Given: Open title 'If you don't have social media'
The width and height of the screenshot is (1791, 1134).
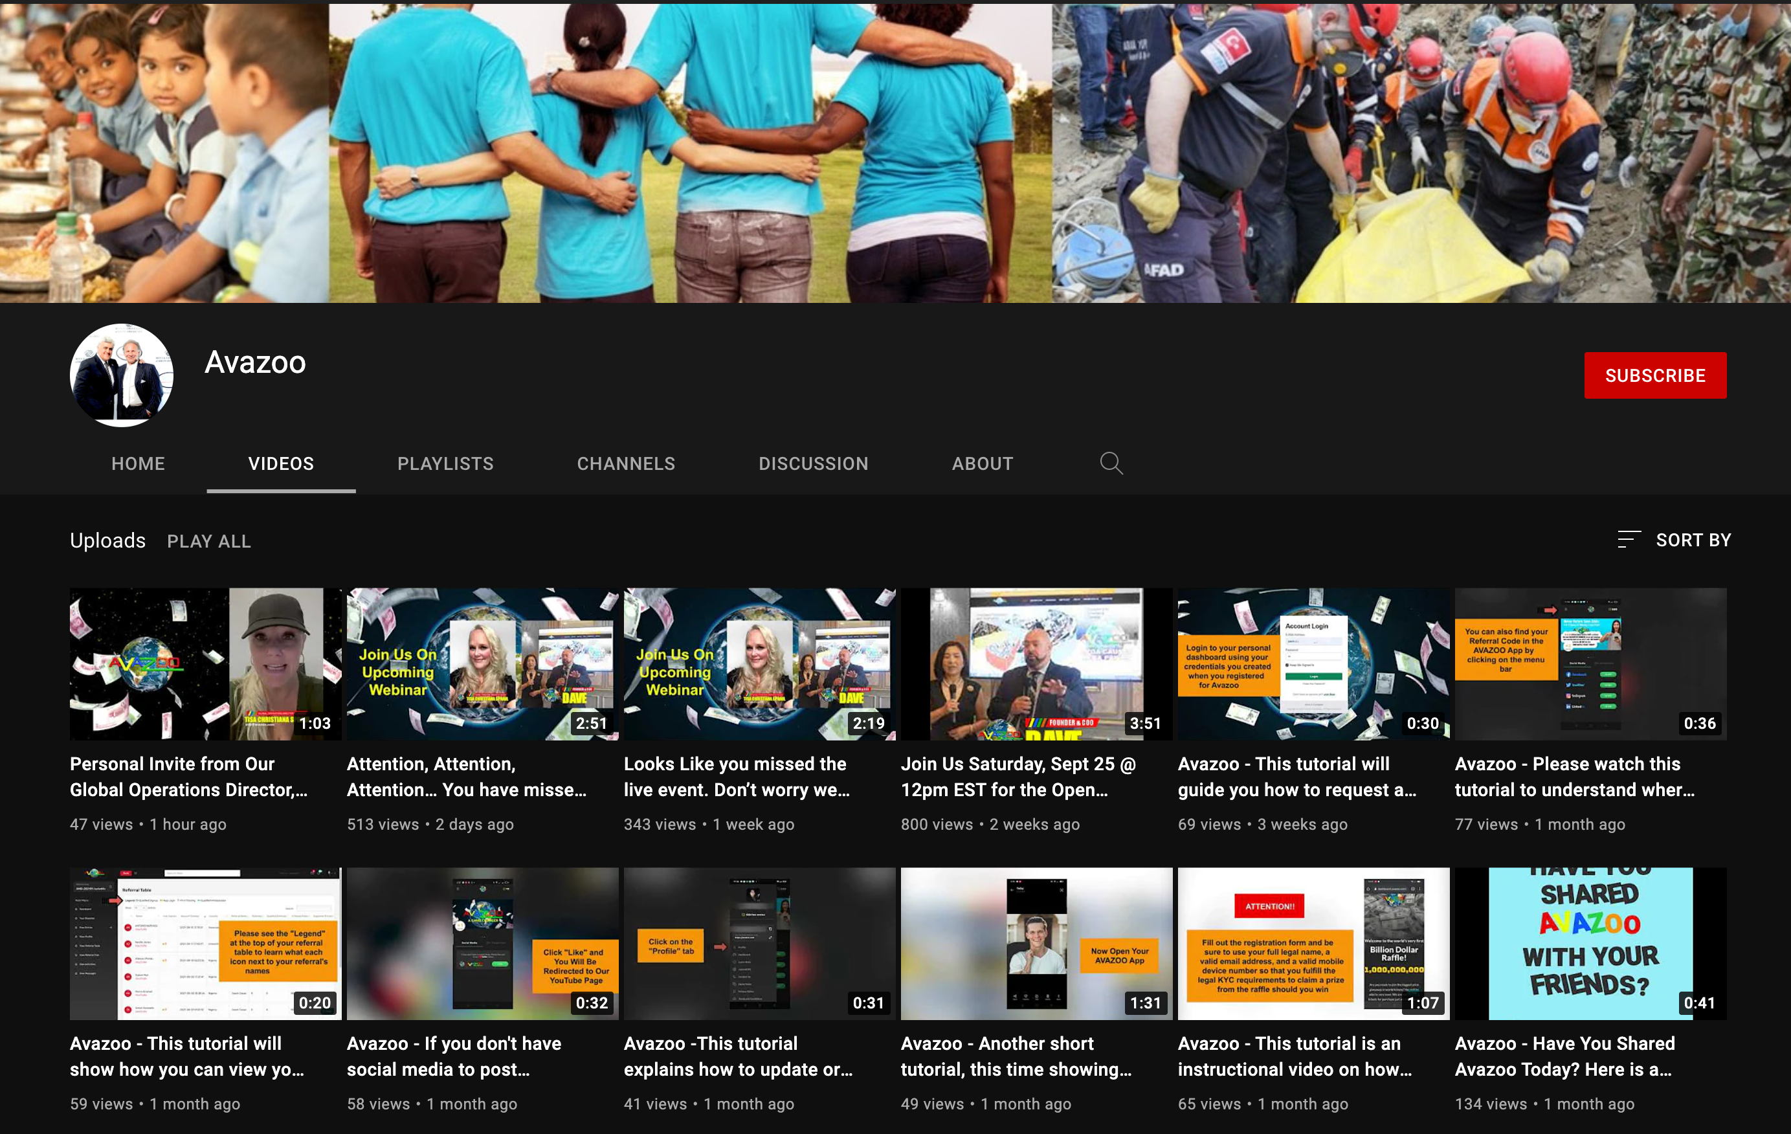Looking at the screenshot, I should (454, 1057).
